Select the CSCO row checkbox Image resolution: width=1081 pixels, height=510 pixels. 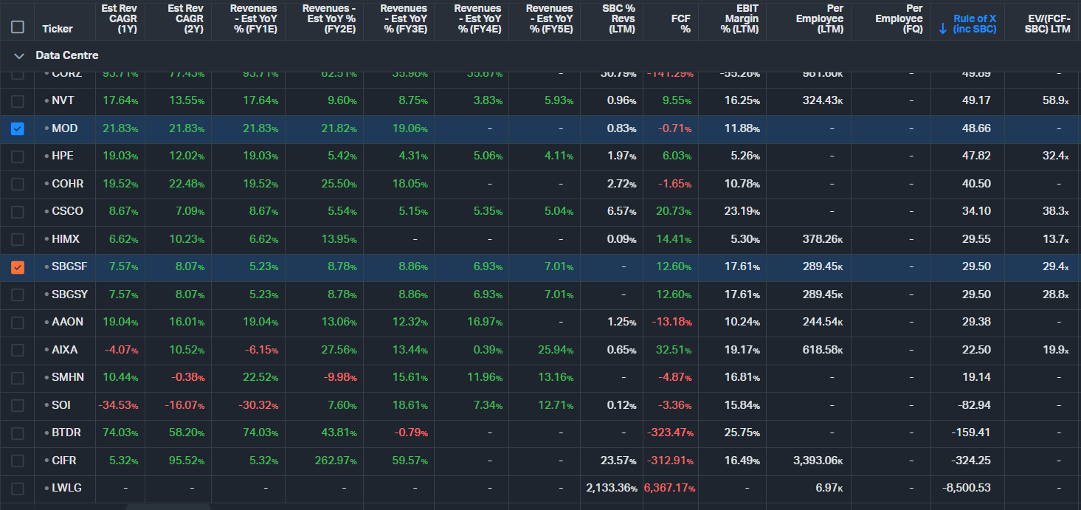pyautogui.click(x=18, y=212)
